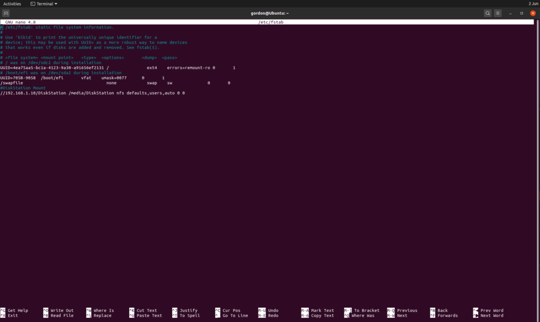540x322 pixels.
Task: Open the terminal search icon
Action: [x=488, y=14]
